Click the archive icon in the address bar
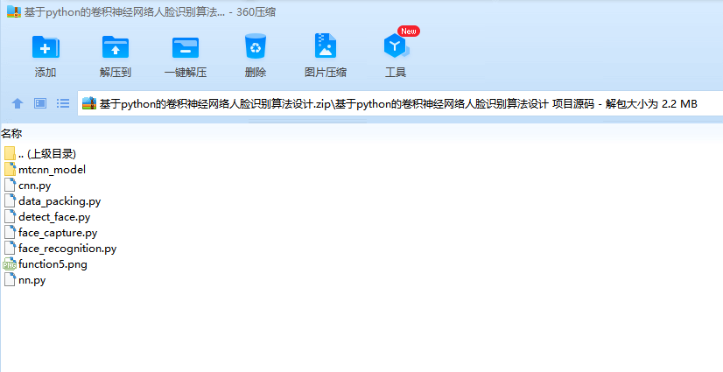 click(89, 103)
